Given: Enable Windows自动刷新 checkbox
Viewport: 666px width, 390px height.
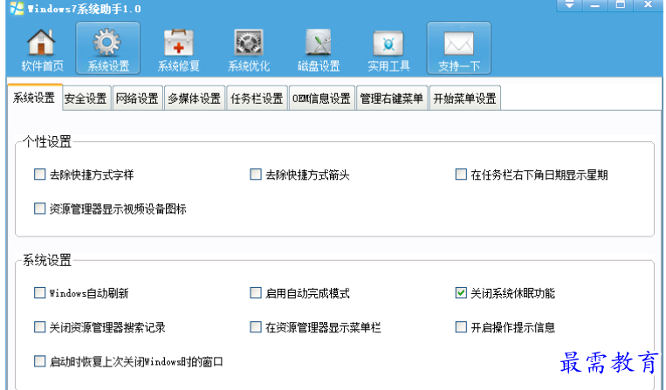Looking at the screenshot, I should tap(39, 293).
